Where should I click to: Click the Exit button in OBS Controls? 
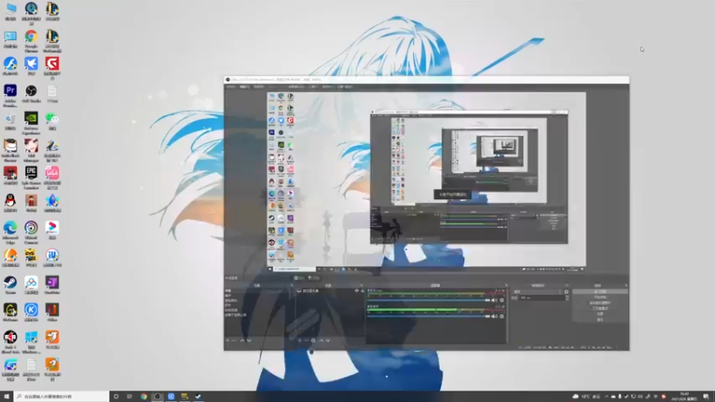tap(600, 320)
